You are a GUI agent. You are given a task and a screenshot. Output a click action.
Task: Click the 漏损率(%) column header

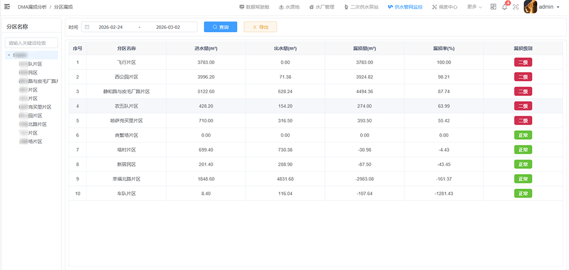444,48
